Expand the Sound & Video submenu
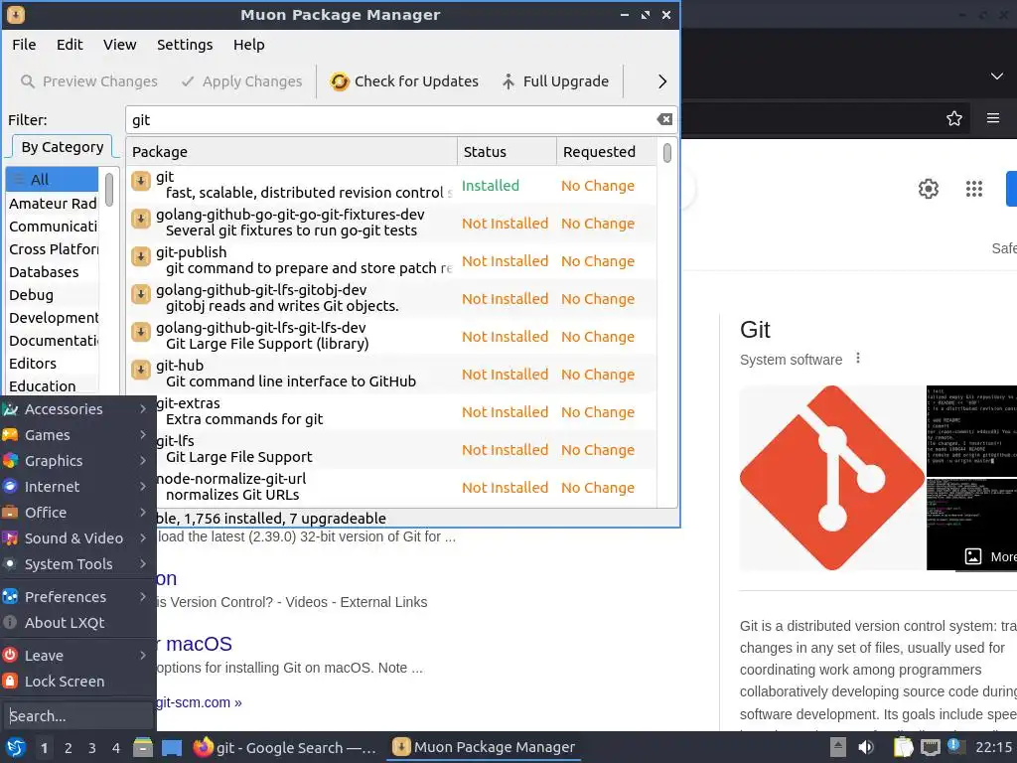The image size is (1017, 763). coord(76,537)
